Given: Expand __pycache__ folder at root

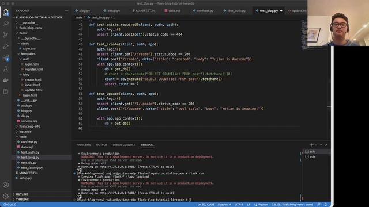Looking at the screenshot, I should coord(28,23).
